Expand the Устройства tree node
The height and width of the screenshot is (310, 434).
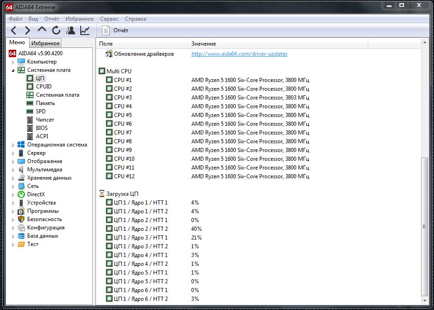point(13,203)
